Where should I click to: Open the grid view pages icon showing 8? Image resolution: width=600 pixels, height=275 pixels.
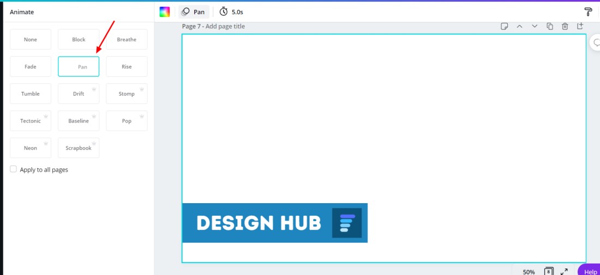pyautogui.click(x=549, y=271)
